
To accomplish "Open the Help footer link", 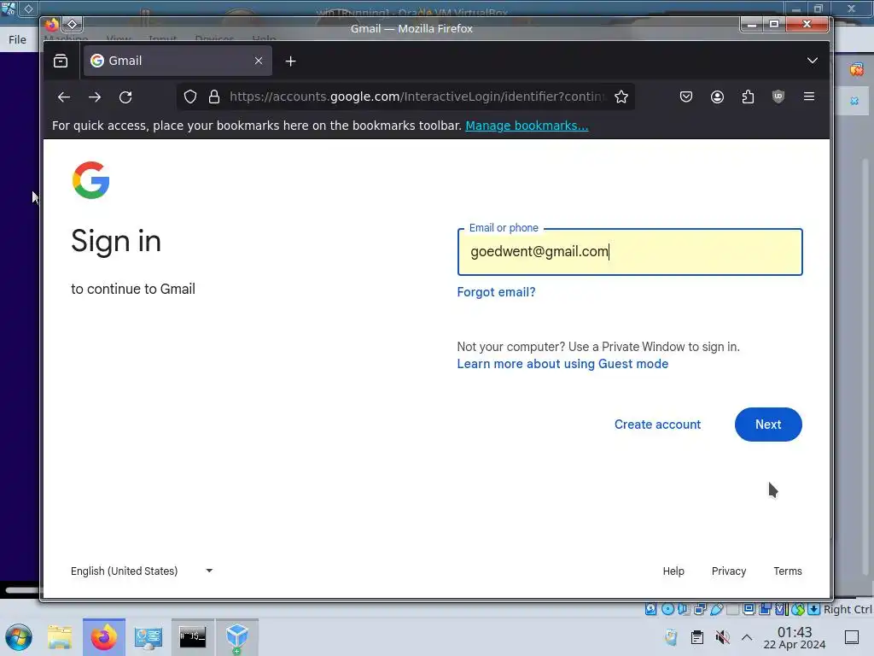I will (673, 571).
